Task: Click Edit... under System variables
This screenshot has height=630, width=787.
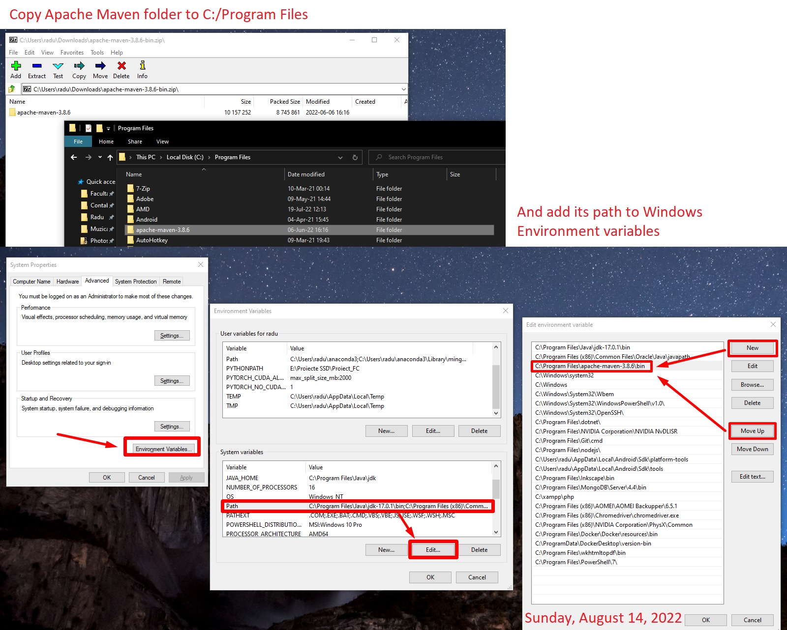Action: pyautogui.click(x=433, y=550)
